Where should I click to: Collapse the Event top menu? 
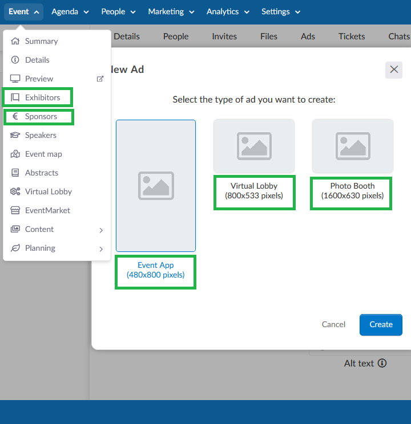23,11
